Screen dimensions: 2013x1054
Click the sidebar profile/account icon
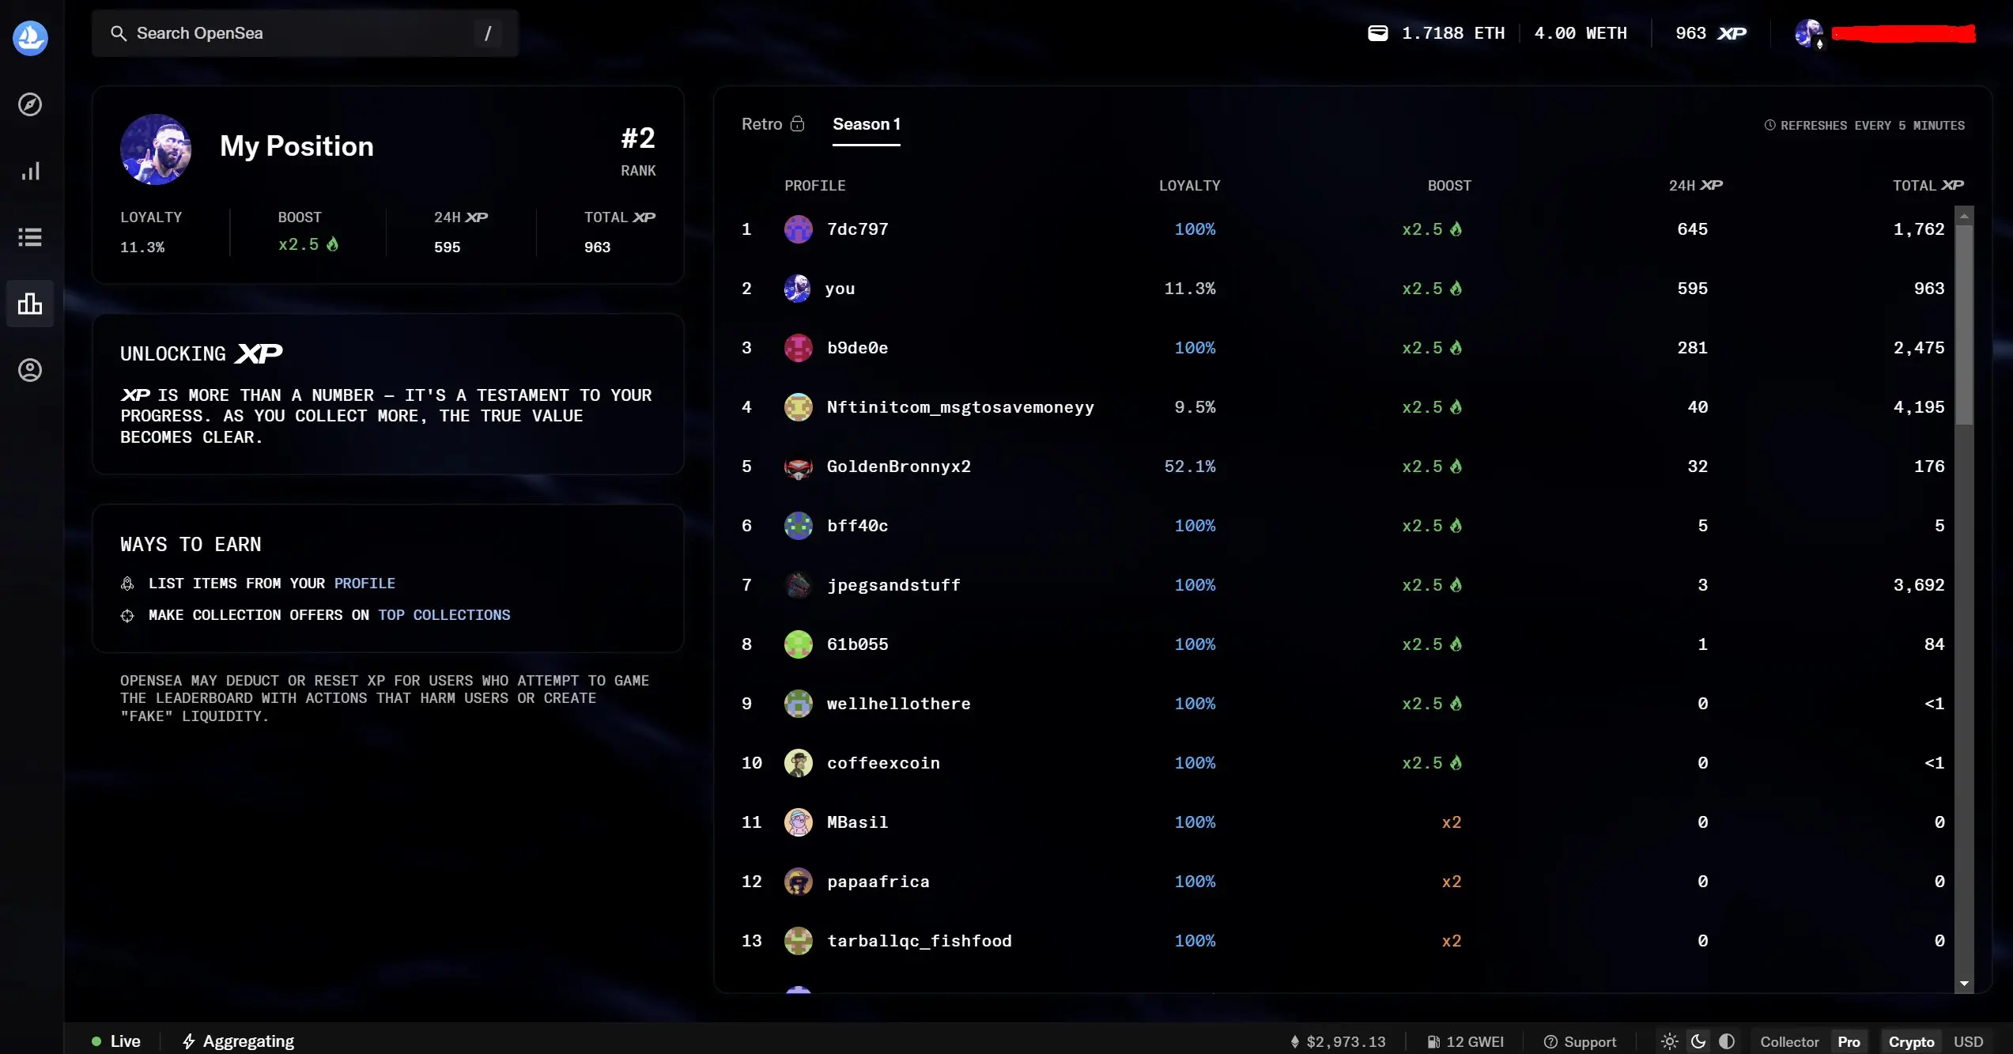tap(31, 370)
